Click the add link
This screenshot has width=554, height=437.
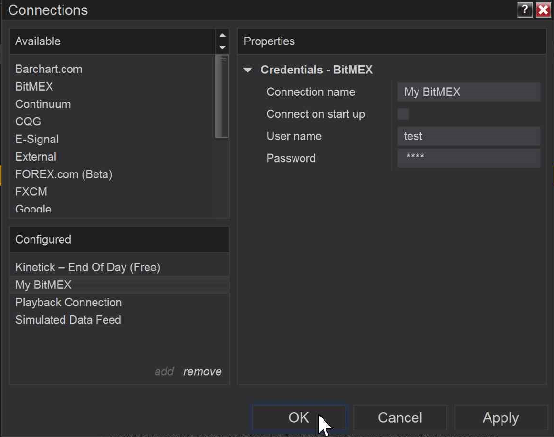coord(164,371)
